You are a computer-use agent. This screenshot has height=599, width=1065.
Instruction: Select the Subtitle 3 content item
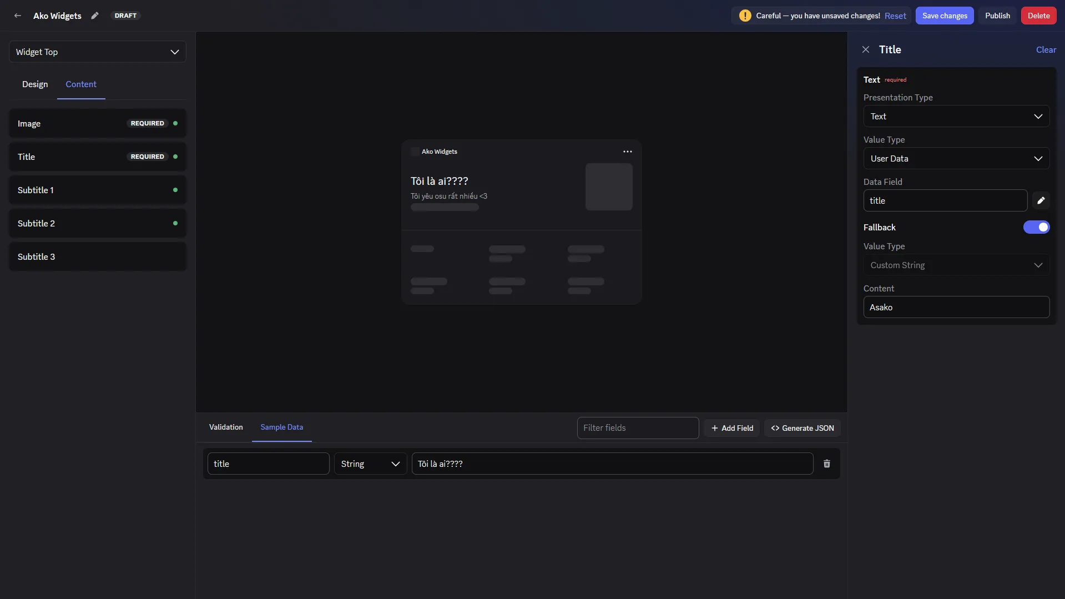(98, 256)
